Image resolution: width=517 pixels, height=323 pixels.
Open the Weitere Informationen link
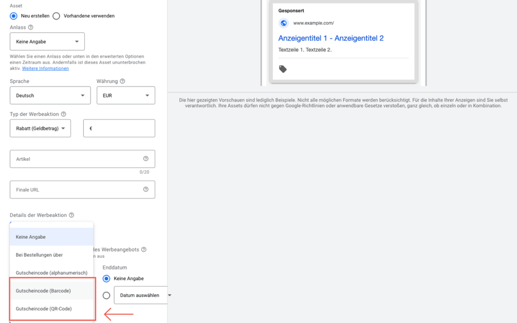pos(46,68)
